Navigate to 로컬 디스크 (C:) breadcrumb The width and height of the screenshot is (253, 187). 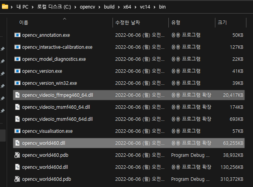click(54, 7)
